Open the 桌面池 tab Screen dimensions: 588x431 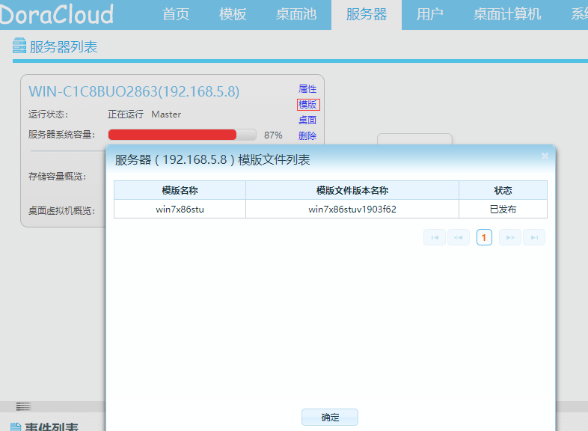point(296,15)
